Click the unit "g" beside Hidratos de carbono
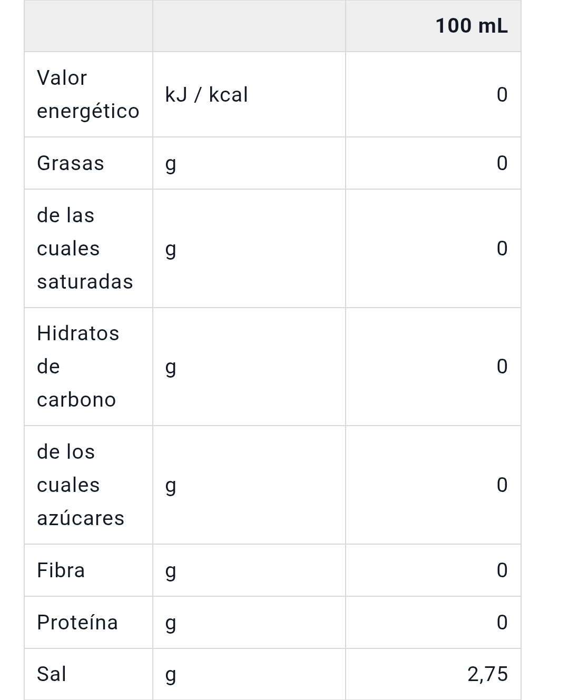The height and width of the screenshot is (700, 569). pos(171,367)
